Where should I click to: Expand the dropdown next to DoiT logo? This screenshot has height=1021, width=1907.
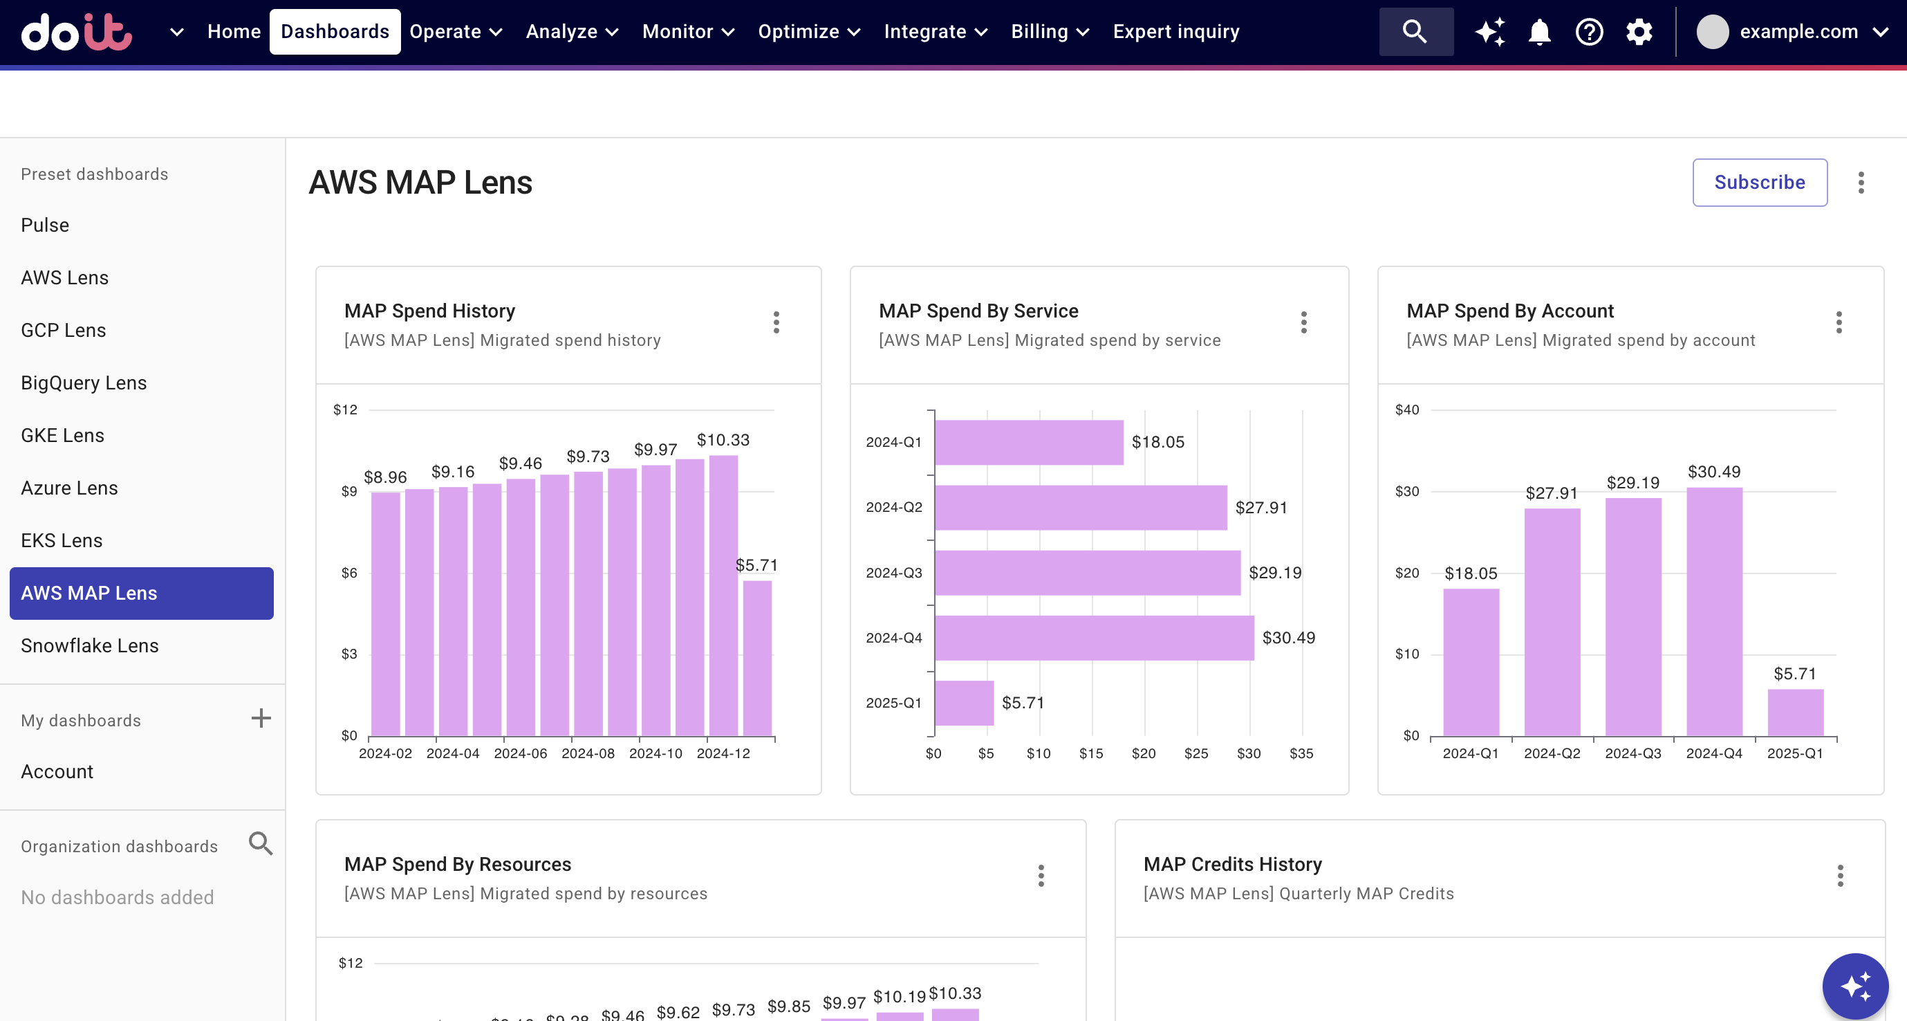pyautogui.click(x=176, y=32)
